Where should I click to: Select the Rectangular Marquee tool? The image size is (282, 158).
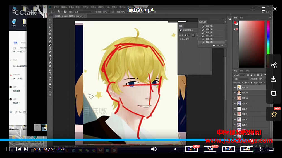pyautogui.click(x=50, y=23)
